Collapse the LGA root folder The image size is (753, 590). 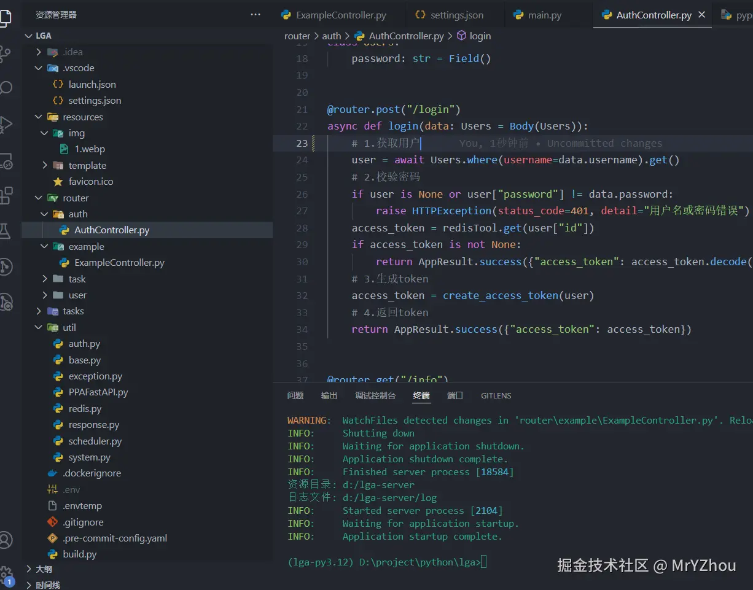point(28,36)
